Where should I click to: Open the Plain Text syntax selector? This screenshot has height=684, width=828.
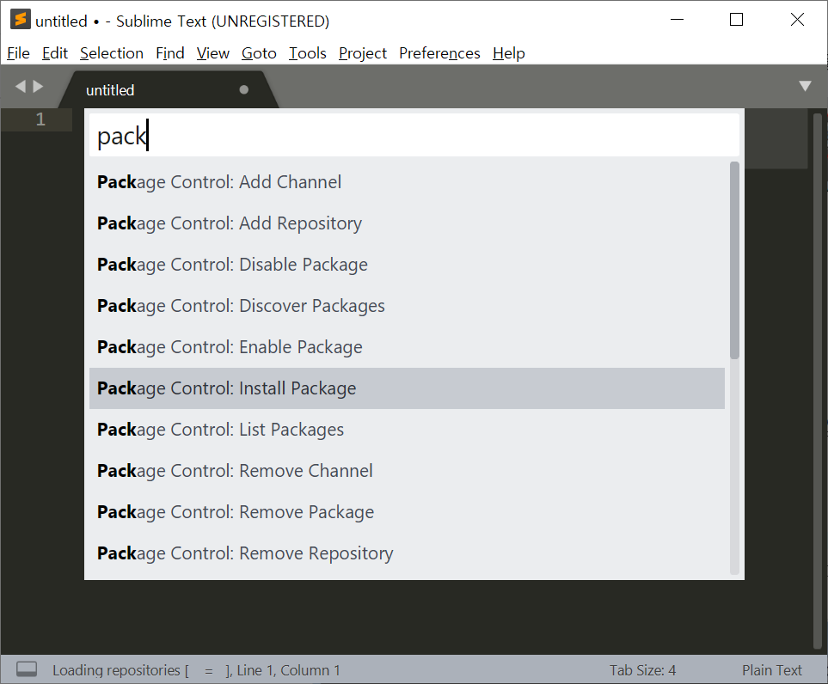[771, 670]
